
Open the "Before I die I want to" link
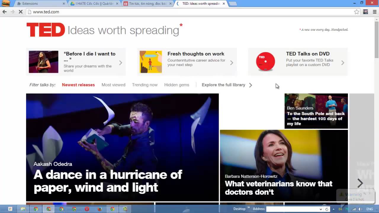point(89,56)
